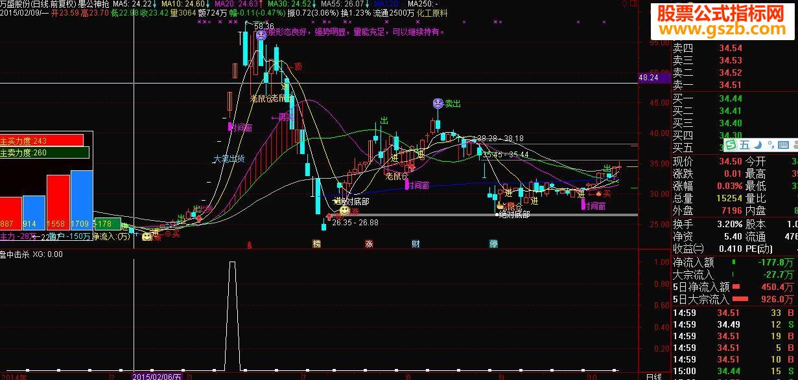
Task: Click the 化工原料 sector link
Action: click(434, 13)
